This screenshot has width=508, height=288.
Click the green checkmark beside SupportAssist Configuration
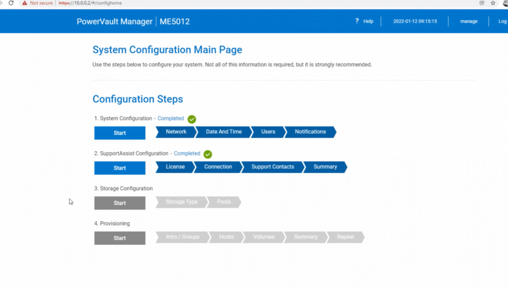208,154
